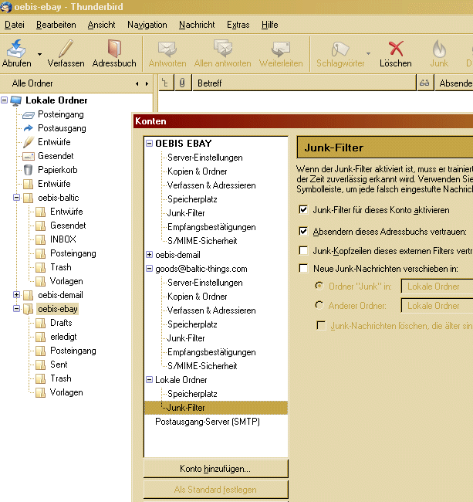The height and width of the screenshot is (502, 473).
Task: Click the Verfassen compose icon
Action: click(x=66, y=49)
